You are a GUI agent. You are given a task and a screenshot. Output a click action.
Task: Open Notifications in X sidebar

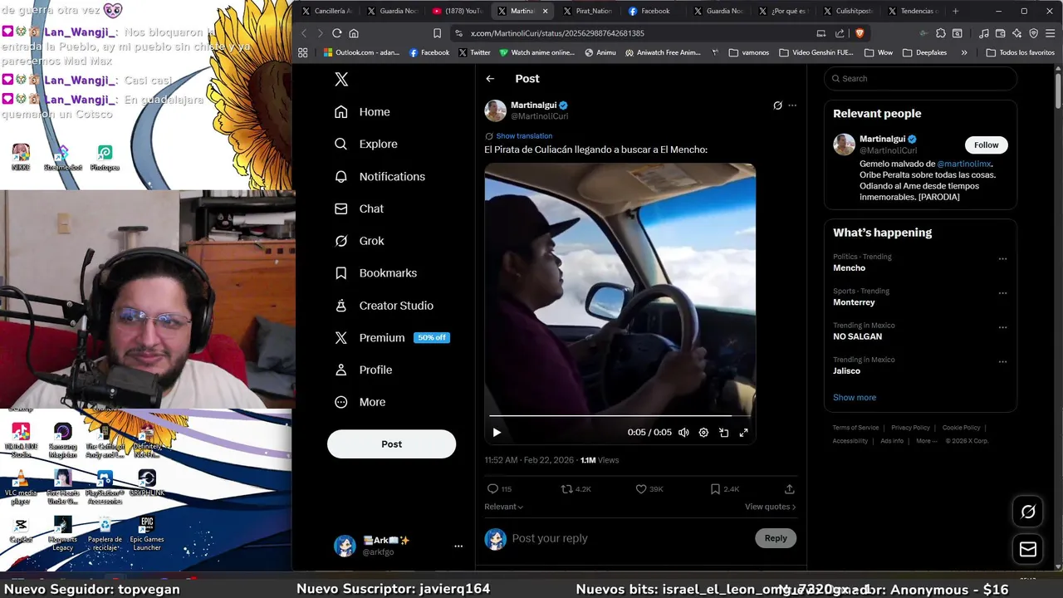380,176
